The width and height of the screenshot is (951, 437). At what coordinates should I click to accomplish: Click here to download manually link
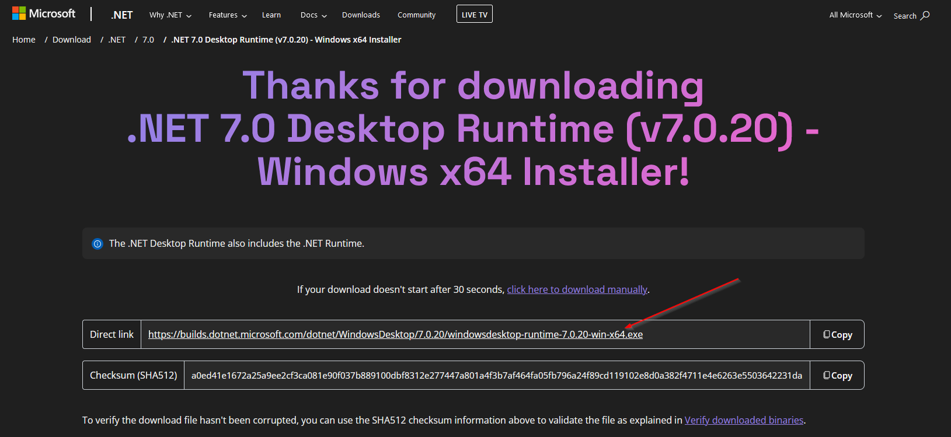577,289
